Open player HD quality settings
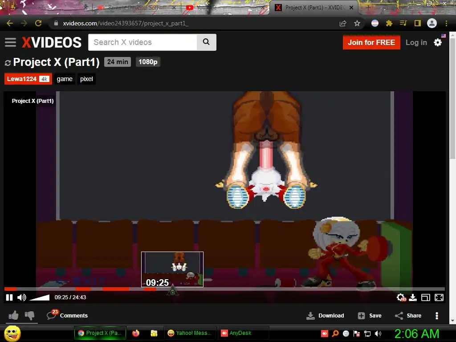Viewport: 456px width, 342px height. (x=401, y=297)
